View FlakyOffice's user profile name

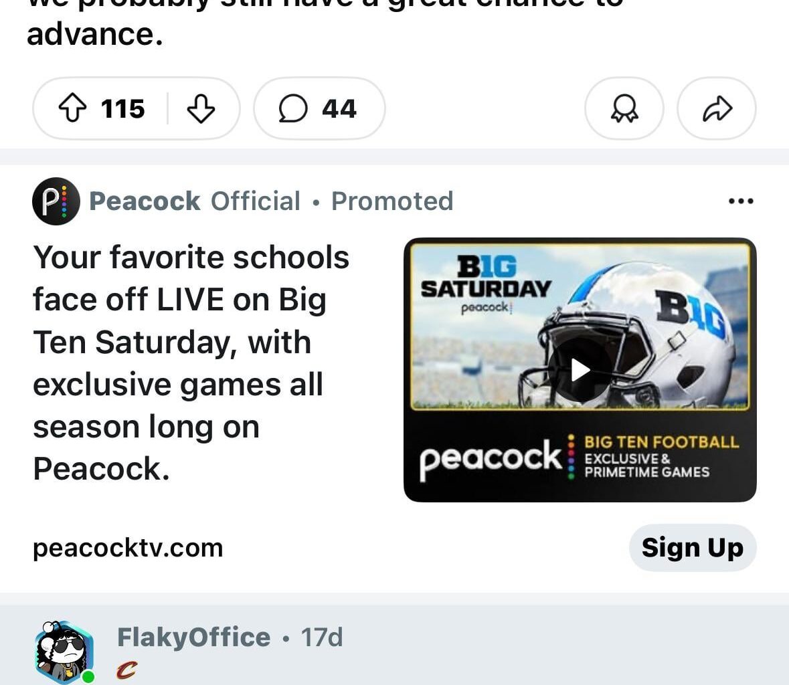pyautogui.click(x=193, y=637)
